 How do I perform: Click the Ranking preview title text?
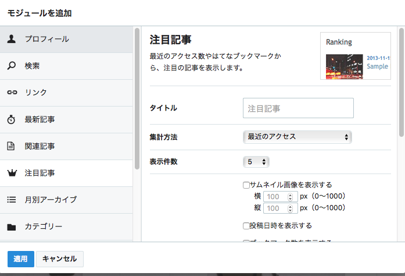click(339, 42)
